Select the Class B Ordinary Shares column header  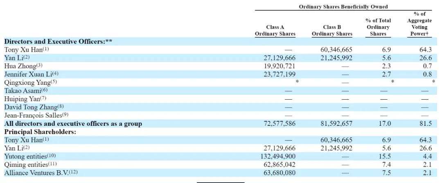point(332,31)
